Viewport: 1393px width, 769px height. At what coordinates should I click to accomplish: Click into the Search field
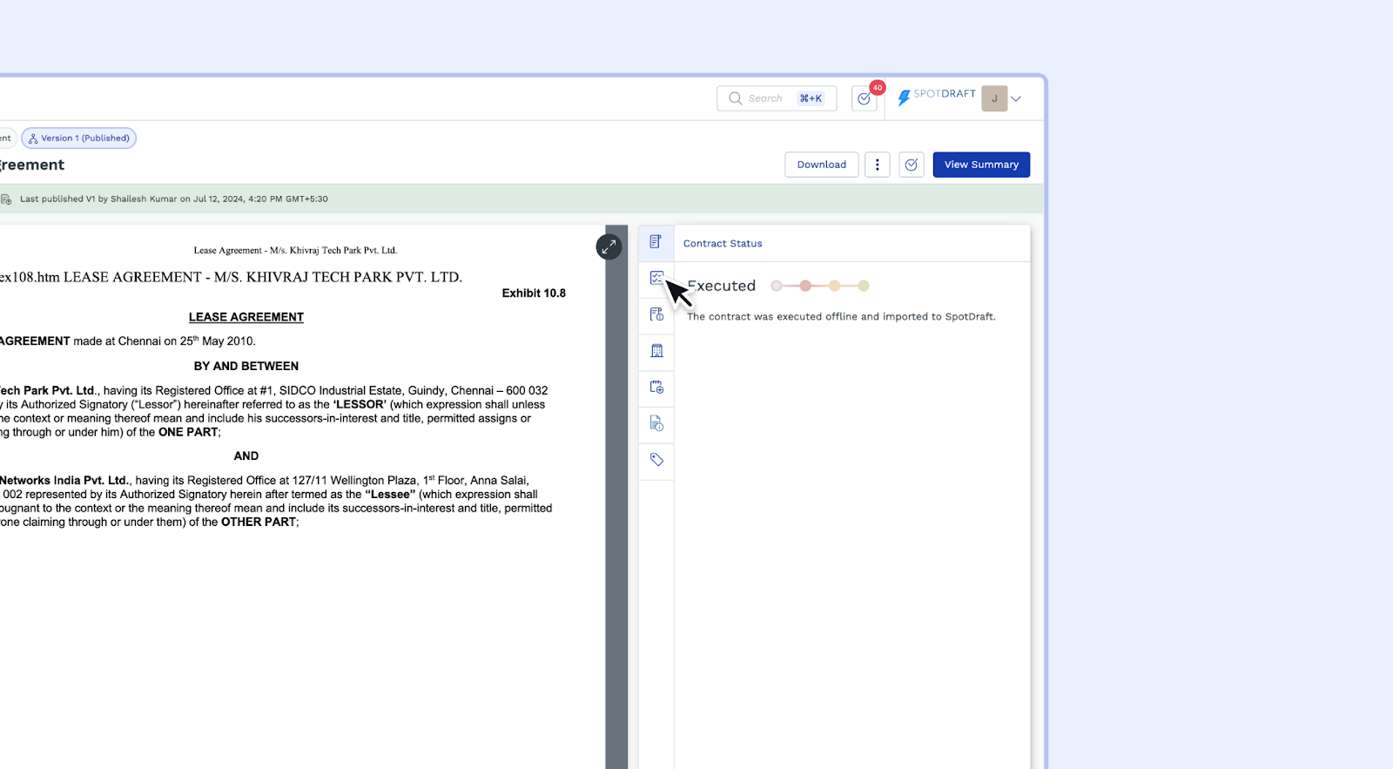pos(766,98)
